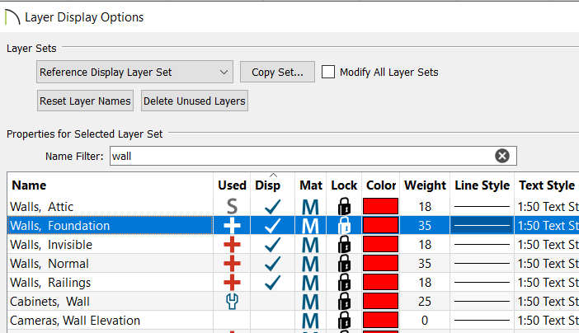
Task: Select the Walls, Railings layer name
Action: pos(50,283)
